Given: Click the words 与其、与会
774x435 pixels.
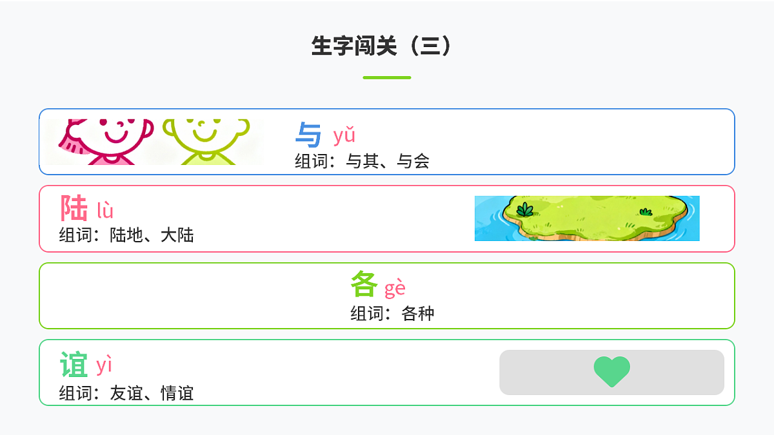Looking at the screenshot, I should pyautogui.click(x=388, y=161).
